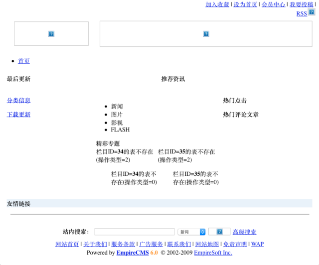Go to the 首页 navigation item

click(24, 61)
